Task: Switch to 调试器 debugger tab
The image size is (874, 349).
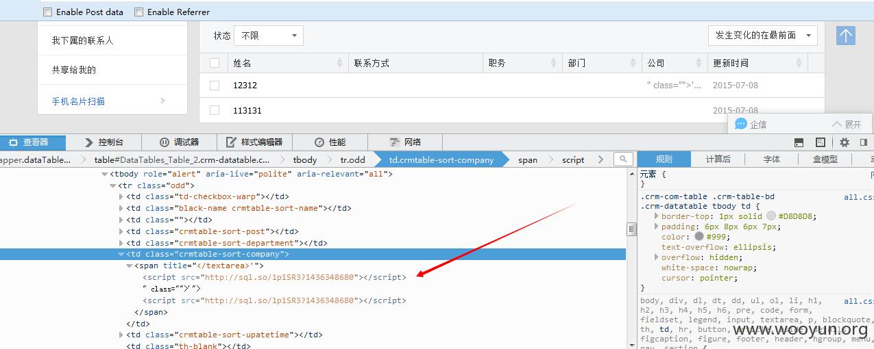Action: click(x=180, y=142)
